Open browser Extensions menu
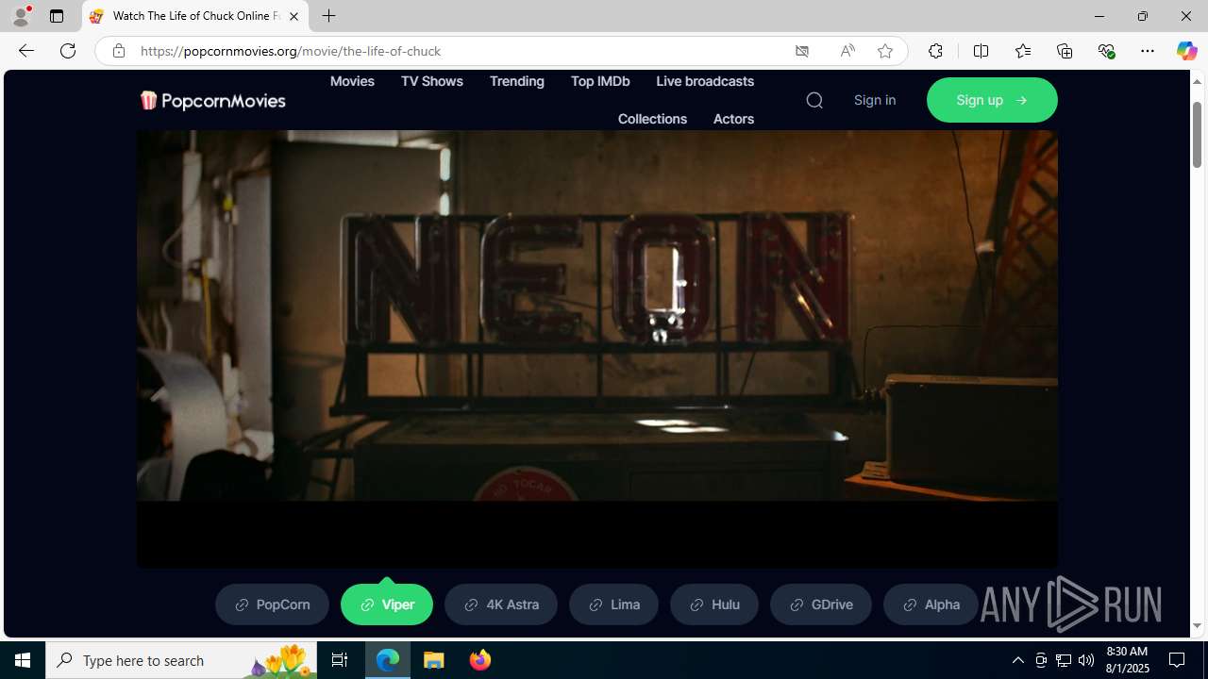 (x=935, y=51)
